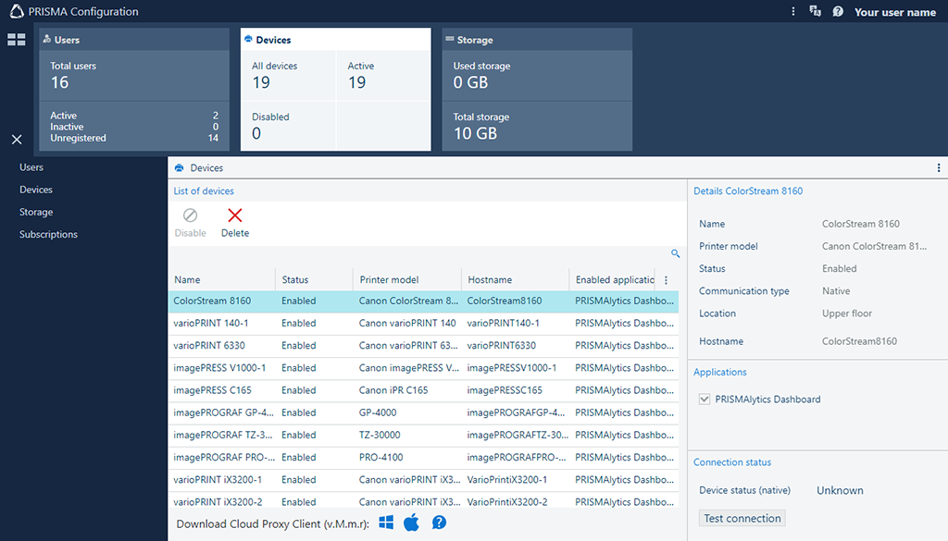The width and height of the screenshot is (948, 541).
Task: Open the dashboard grid view icon
Action: (17, 40)
